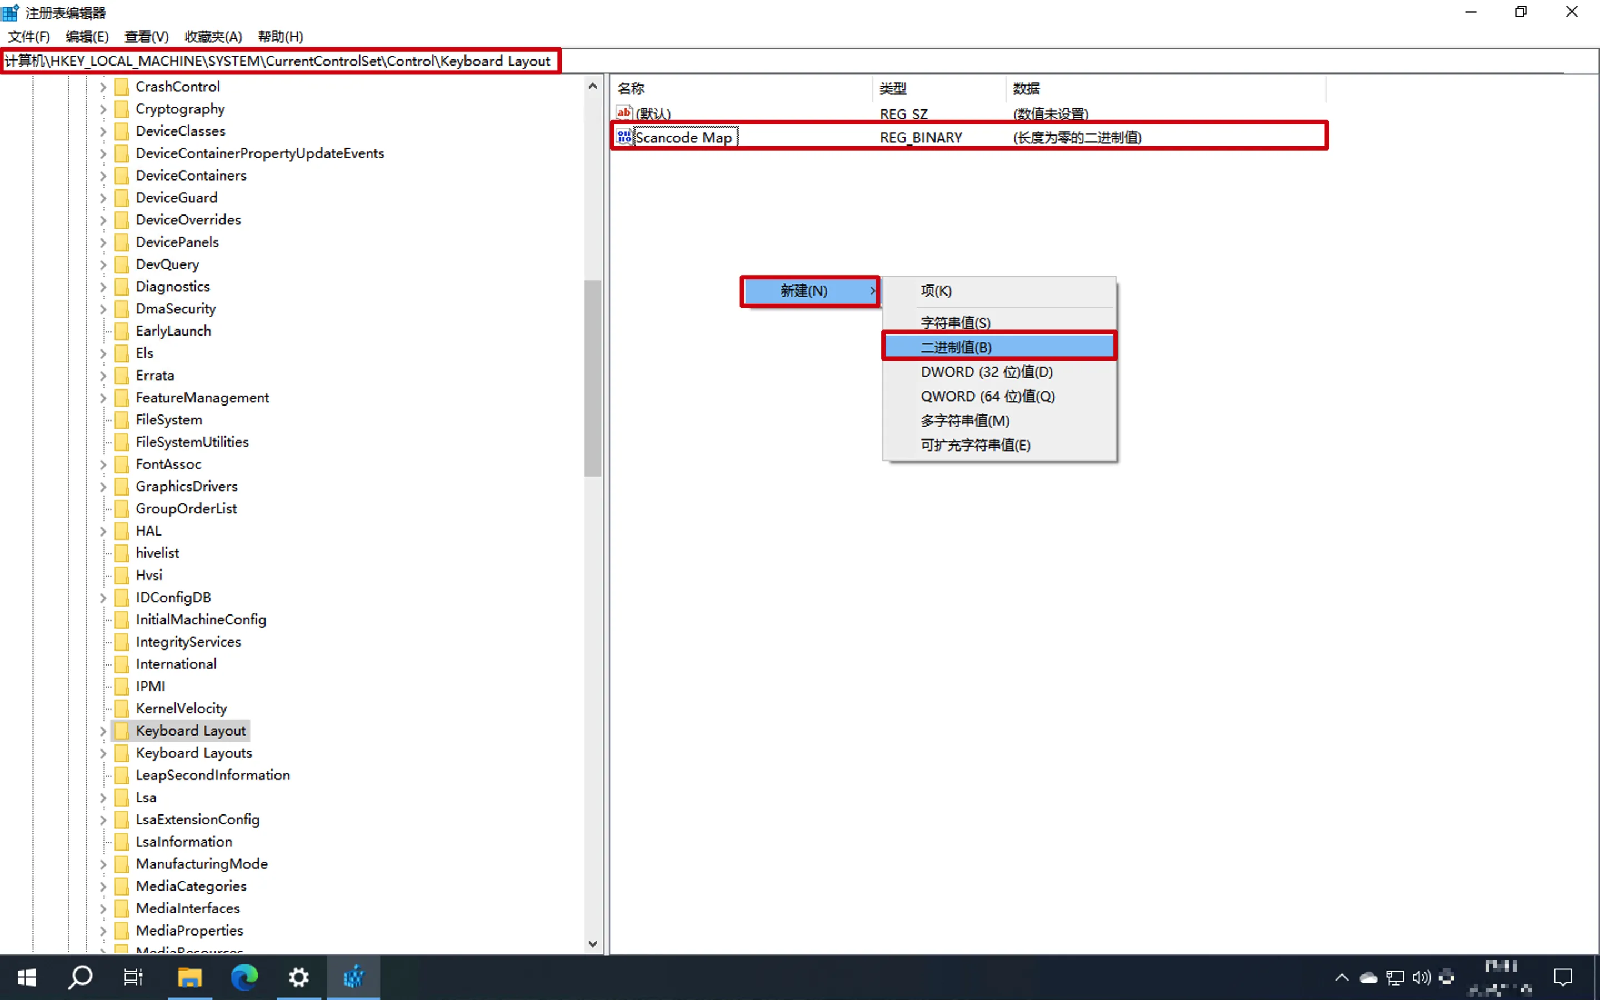Click the volume speaker tray icon
The height and width of the screenshot is (1000, 1600).
coord(1421,977)
